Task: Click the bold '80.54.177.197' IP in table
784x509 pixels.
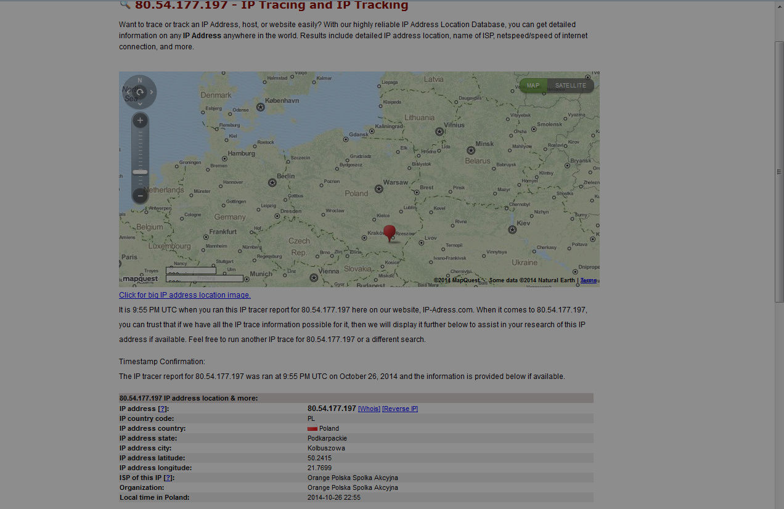Action: pyautogui.click(x=332, y=409)
